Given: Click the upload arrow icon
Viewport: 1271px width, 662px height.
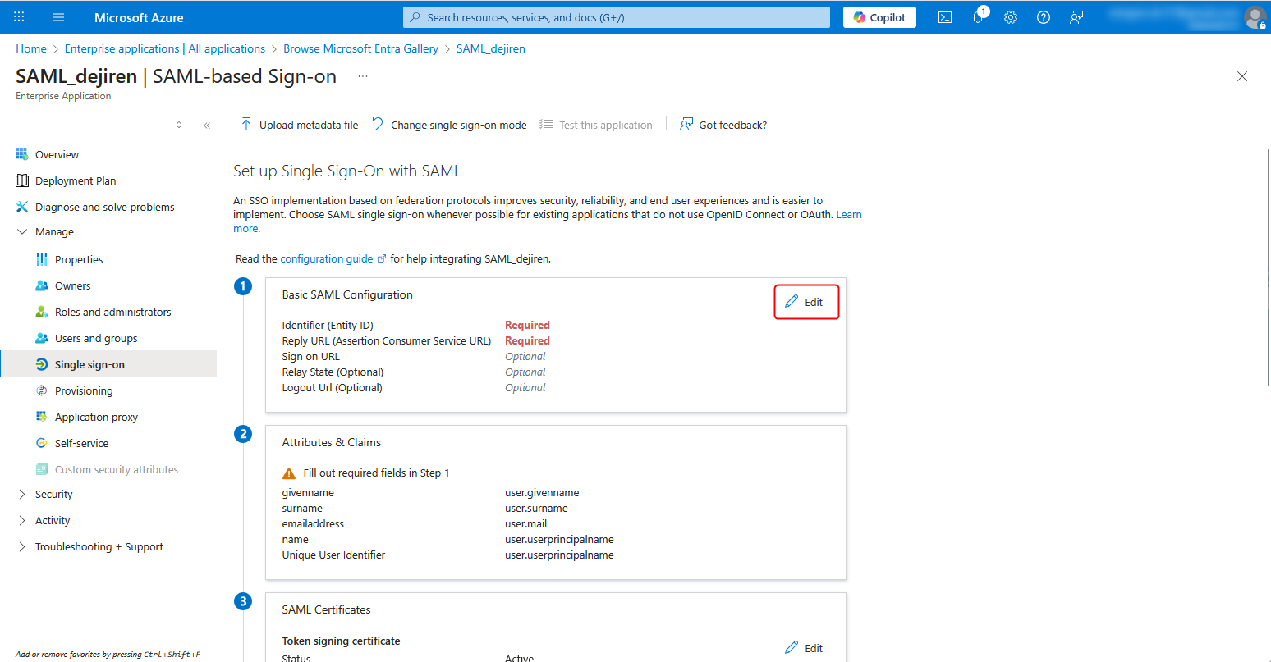Looking at the screenshot, I should pos(246,125).
